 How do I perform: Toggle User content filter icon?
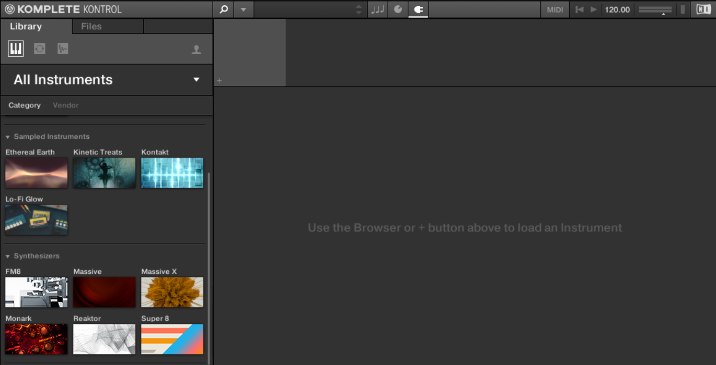197,50
